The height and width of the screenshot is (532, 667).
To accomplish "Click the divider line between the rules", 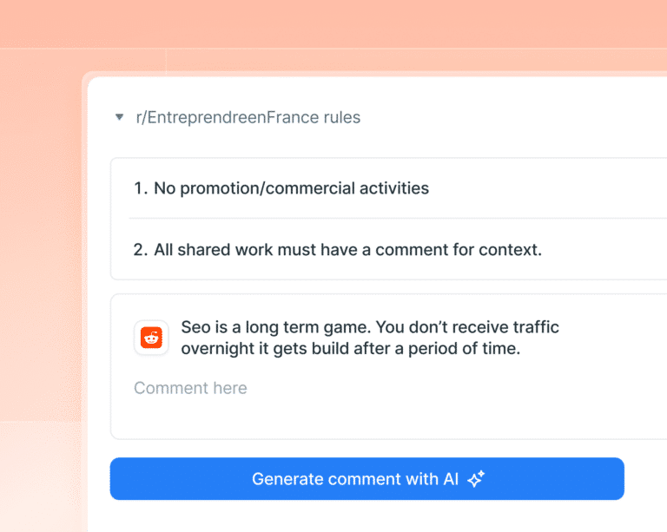I will 398,219.
